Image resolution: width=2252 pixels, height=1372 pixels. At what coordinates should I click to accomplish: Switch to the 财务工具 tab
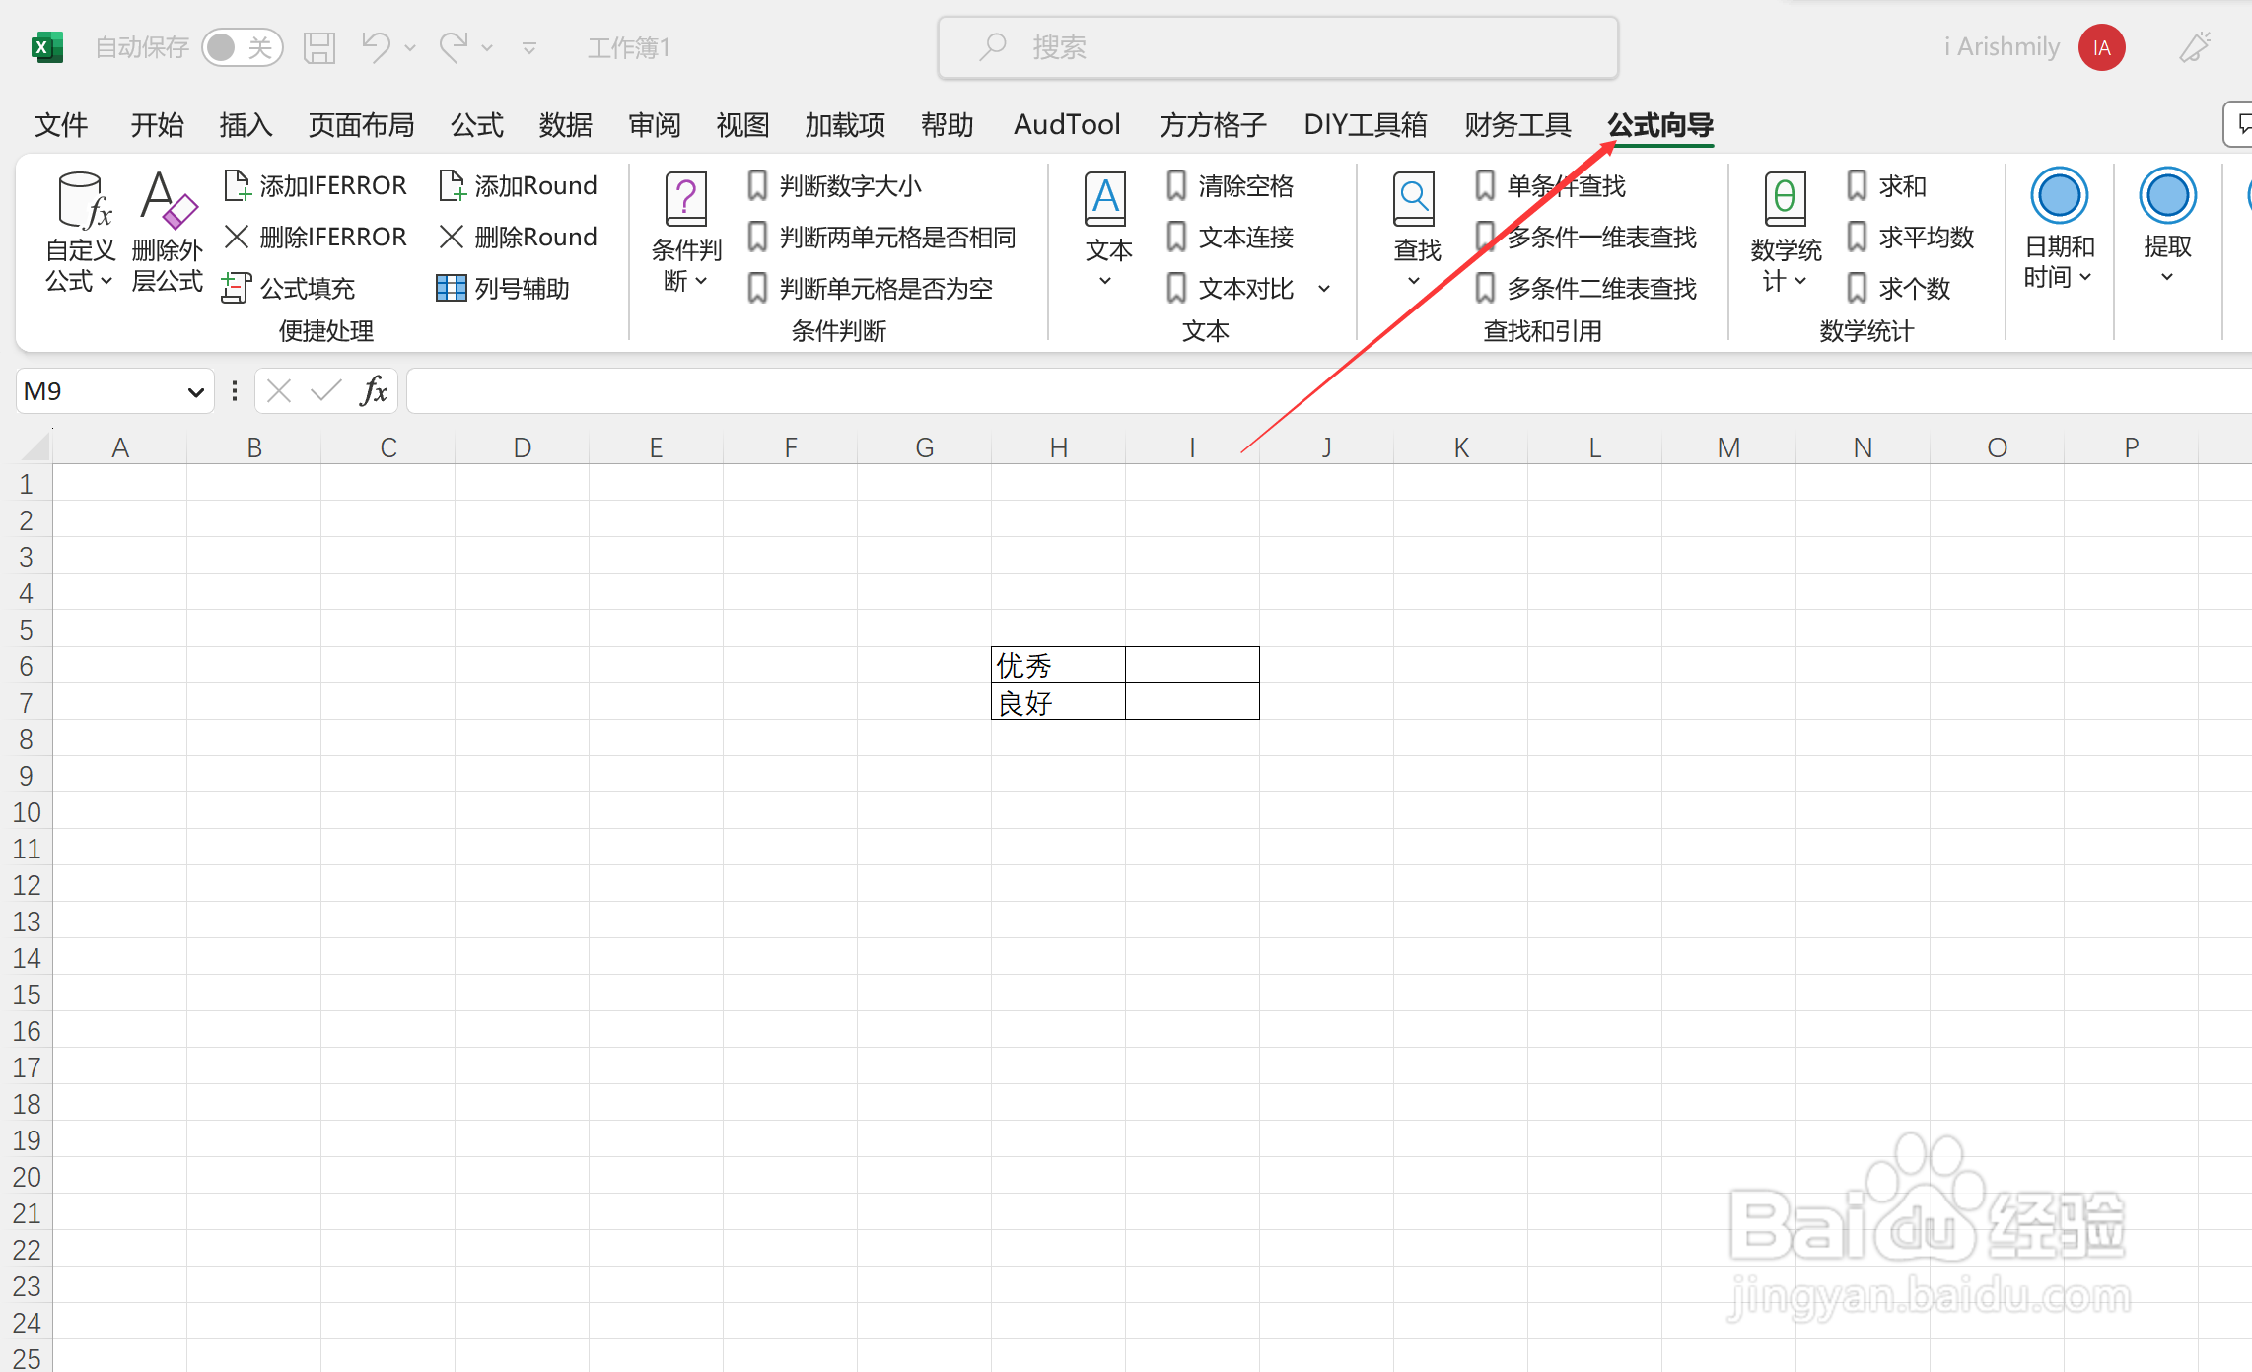[1517, 125]
